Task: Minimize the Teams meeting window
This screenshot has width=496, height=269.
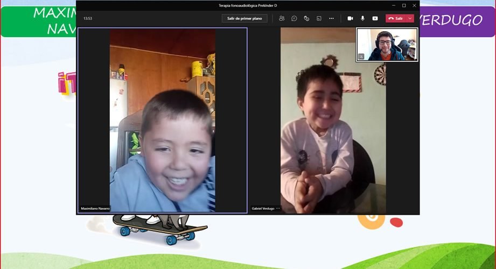Action: coord(394,5)
